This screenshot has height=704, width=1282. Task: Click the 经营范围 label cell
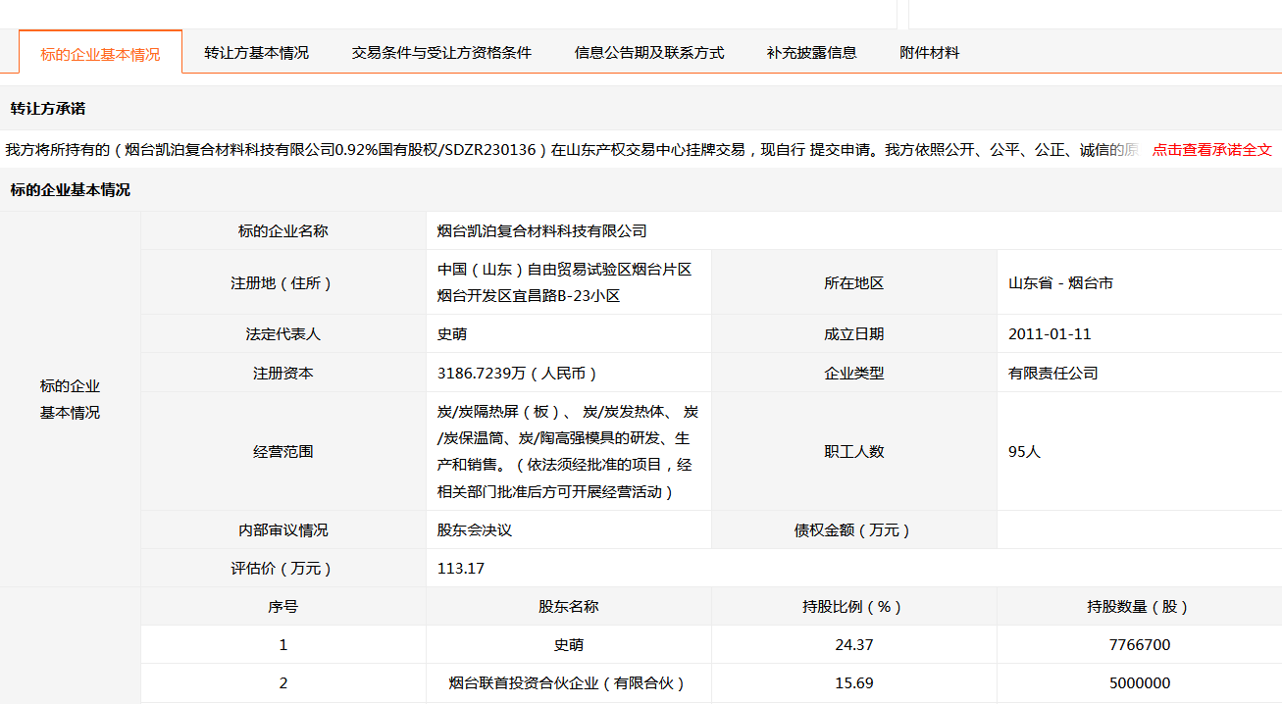click(x=283, y=452)
